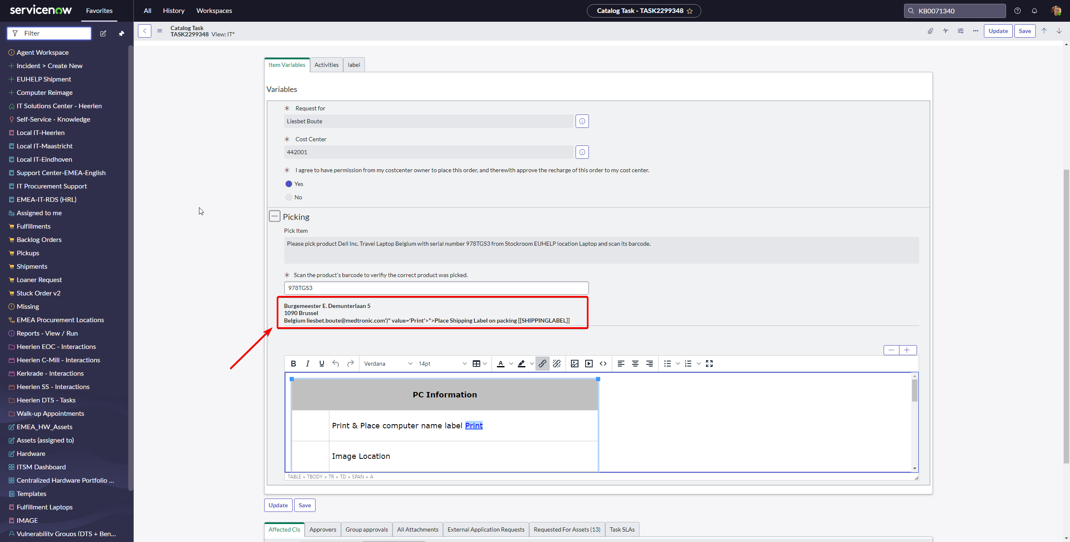The image size is (1070, 542).
Task: Select the Yes radio button
Action: point(289,184)
